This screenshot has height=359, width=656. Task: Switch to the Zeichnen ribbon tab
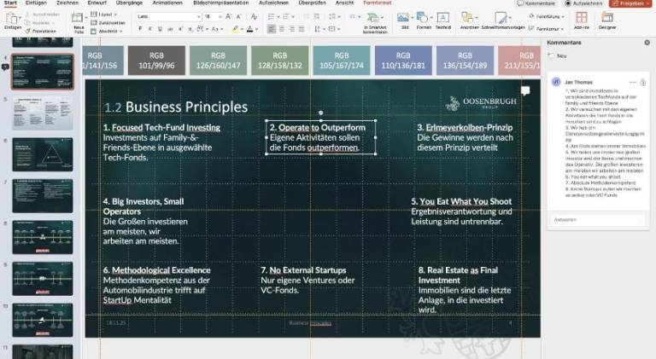(67, 3)
